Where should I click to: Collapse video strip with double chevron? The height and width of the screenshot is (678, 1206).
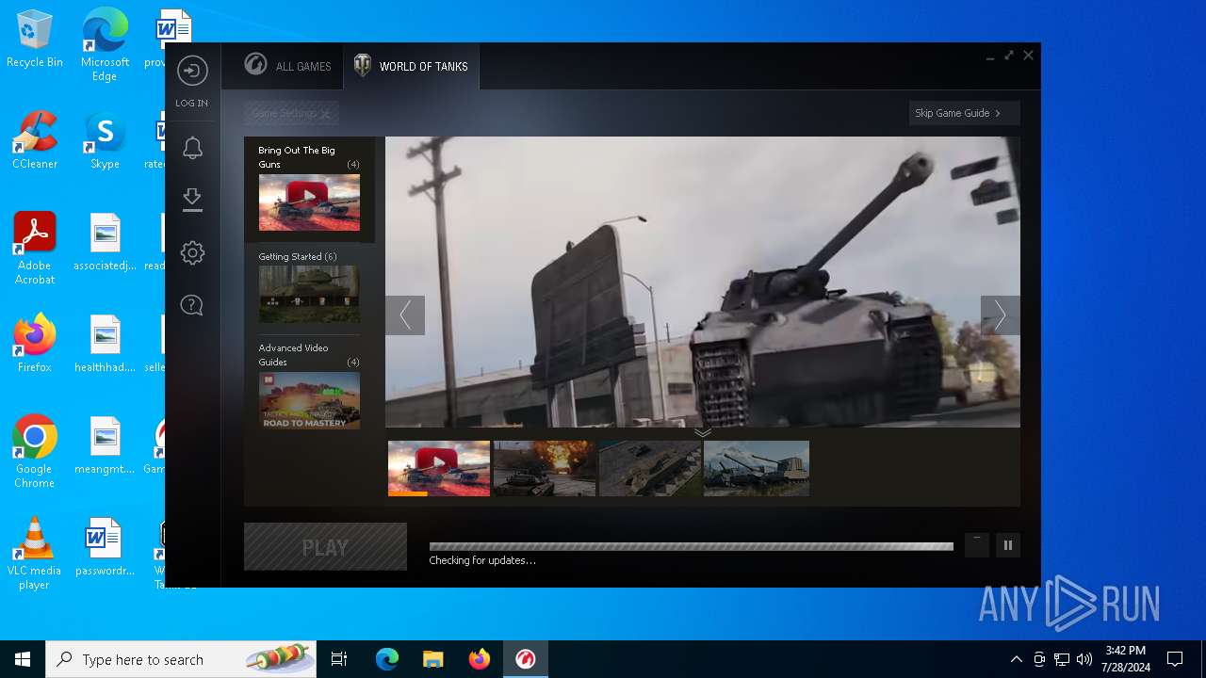(703, 433)
